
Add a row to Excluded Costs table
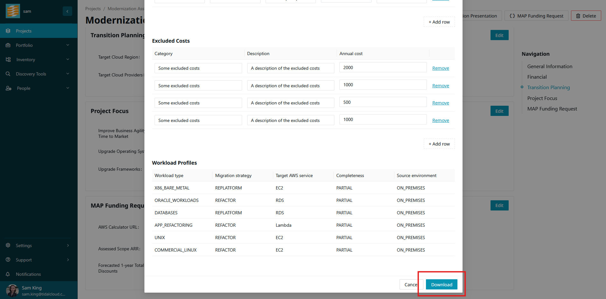tap(439, 144)
